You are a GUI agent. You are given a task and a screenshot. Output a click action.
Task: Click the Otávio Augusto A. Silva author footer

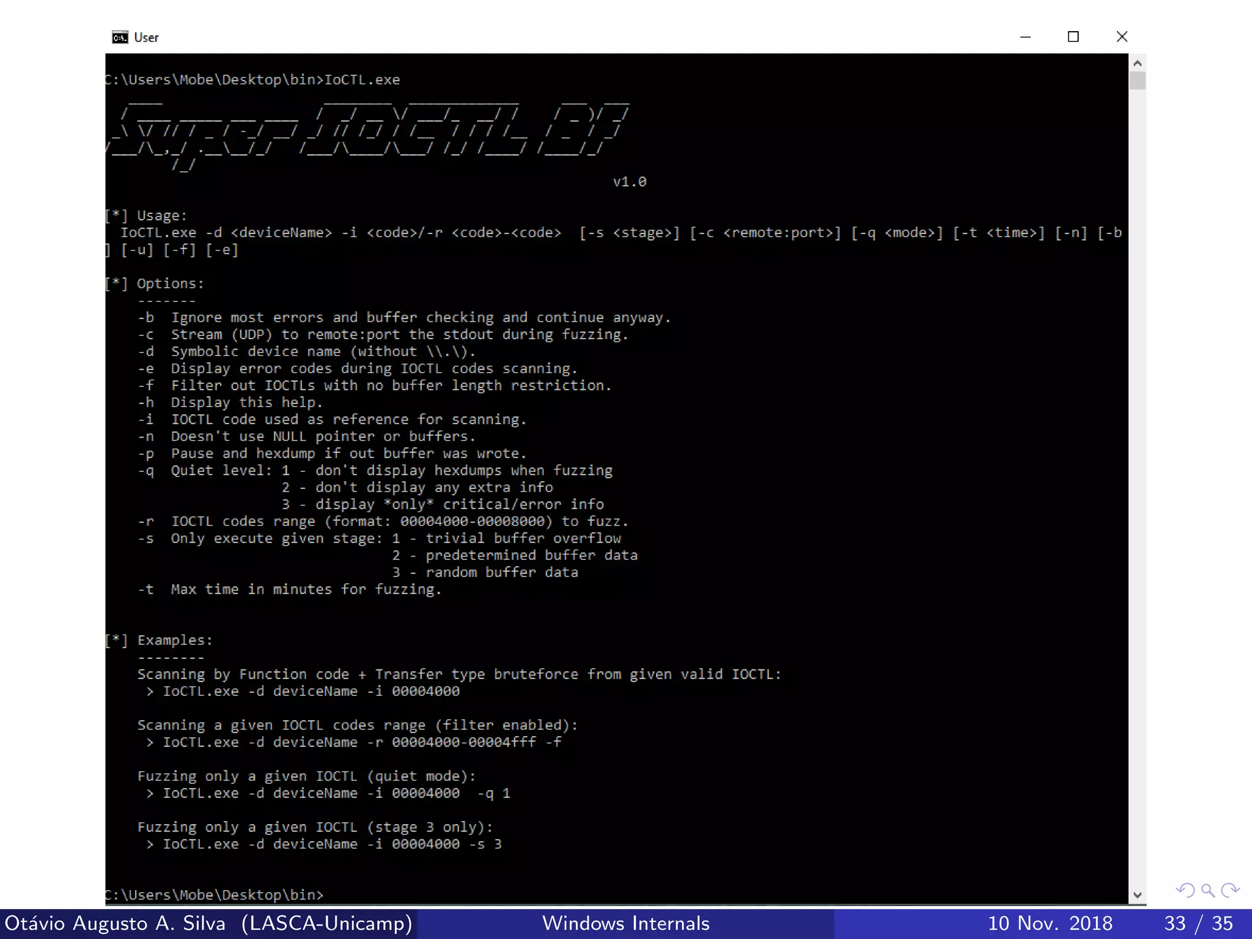[x=208, y=923]
